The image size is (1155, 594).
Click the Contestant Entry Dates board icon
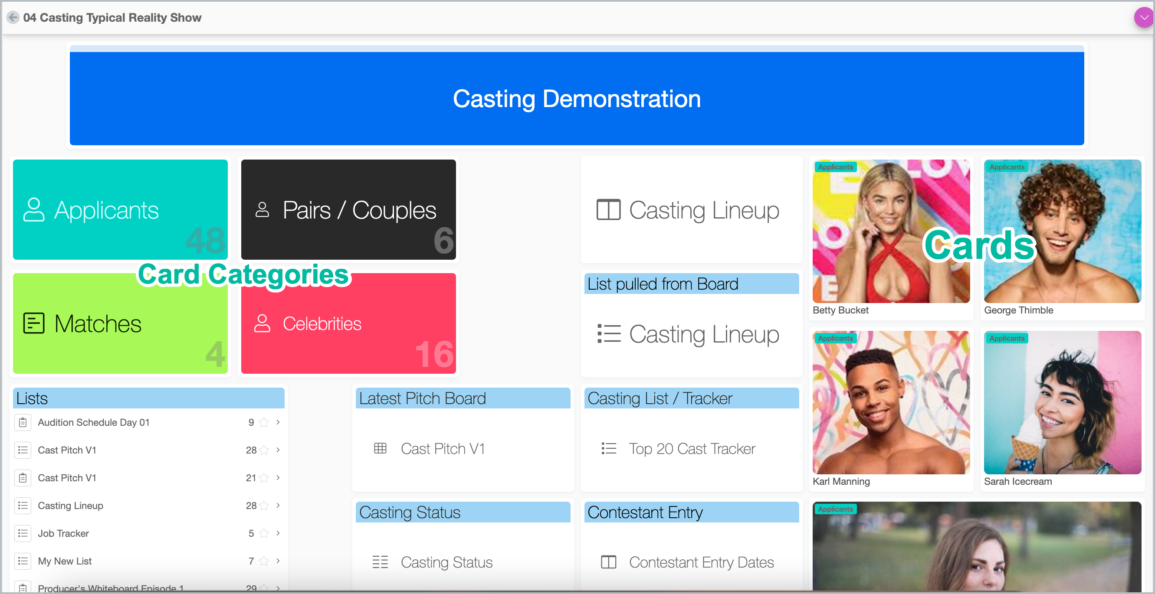(x=608, y=562)
